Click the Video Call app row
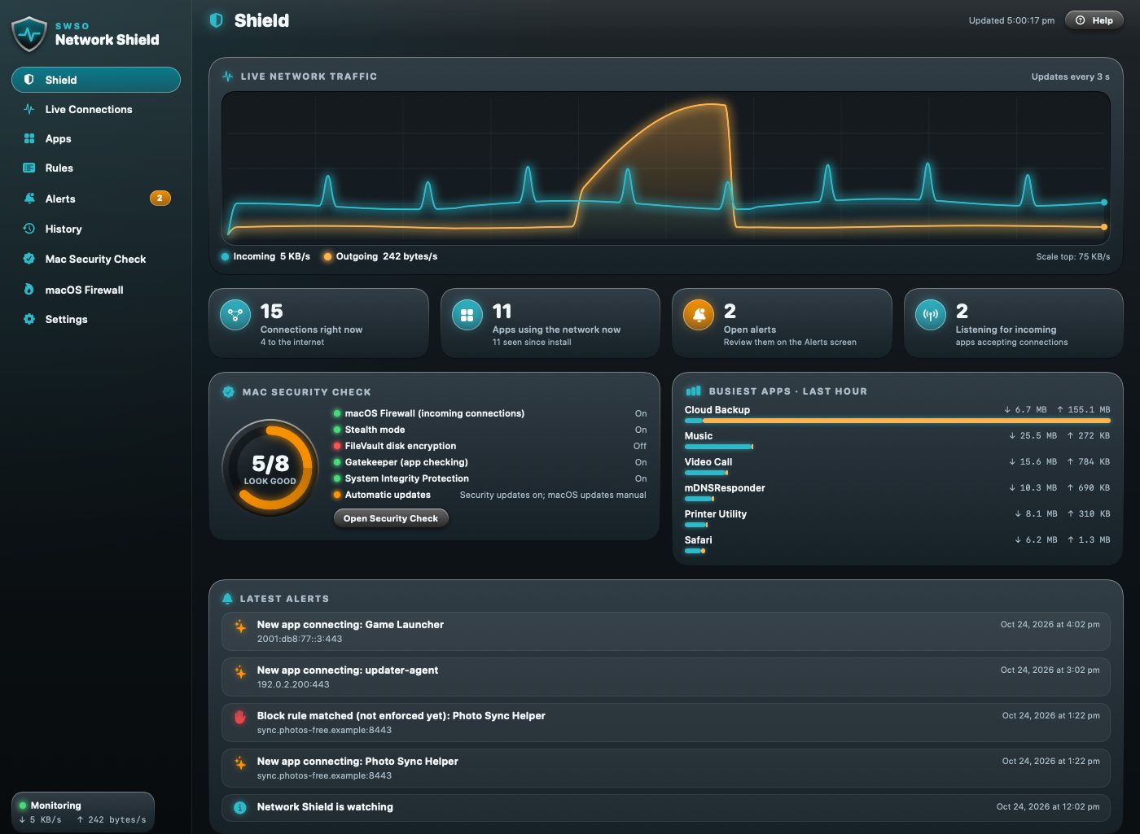This screenshot has width=1140, height=834. [x=897, y=466]
